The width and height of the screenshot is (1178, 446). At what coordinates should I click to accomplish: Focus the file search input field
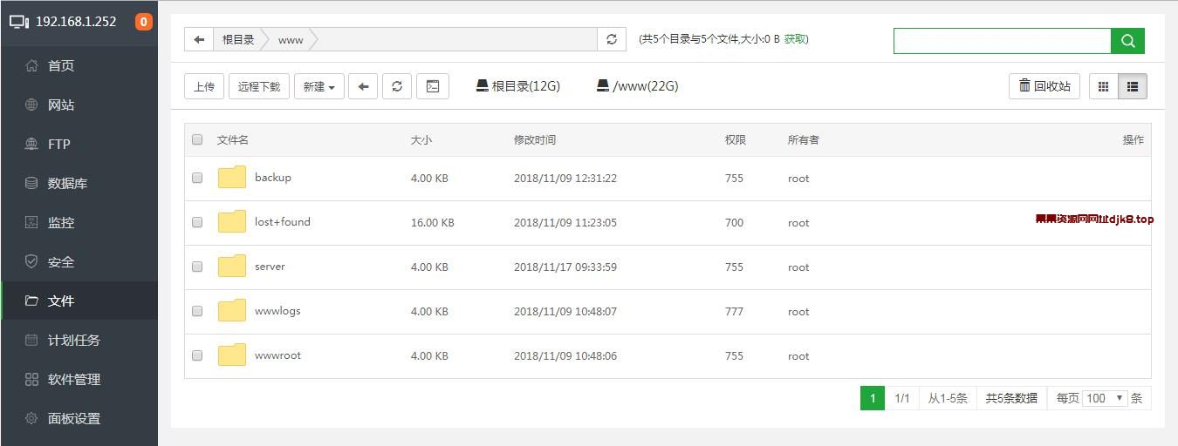point(1002,40)
